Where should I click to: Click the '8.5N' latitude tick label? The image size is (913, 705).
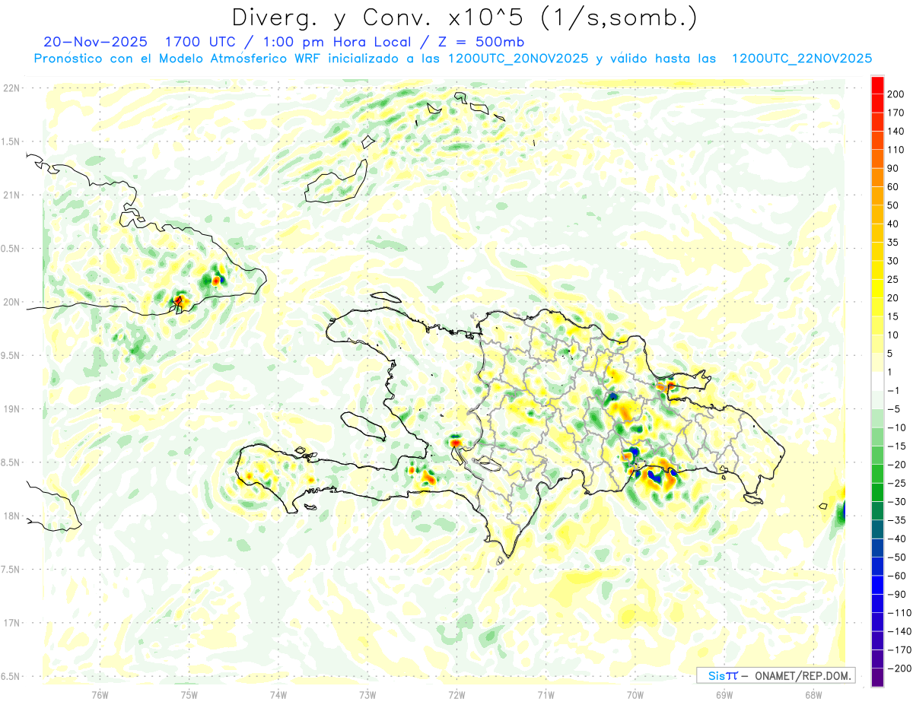pyautogui.click(x=11, y=462)
